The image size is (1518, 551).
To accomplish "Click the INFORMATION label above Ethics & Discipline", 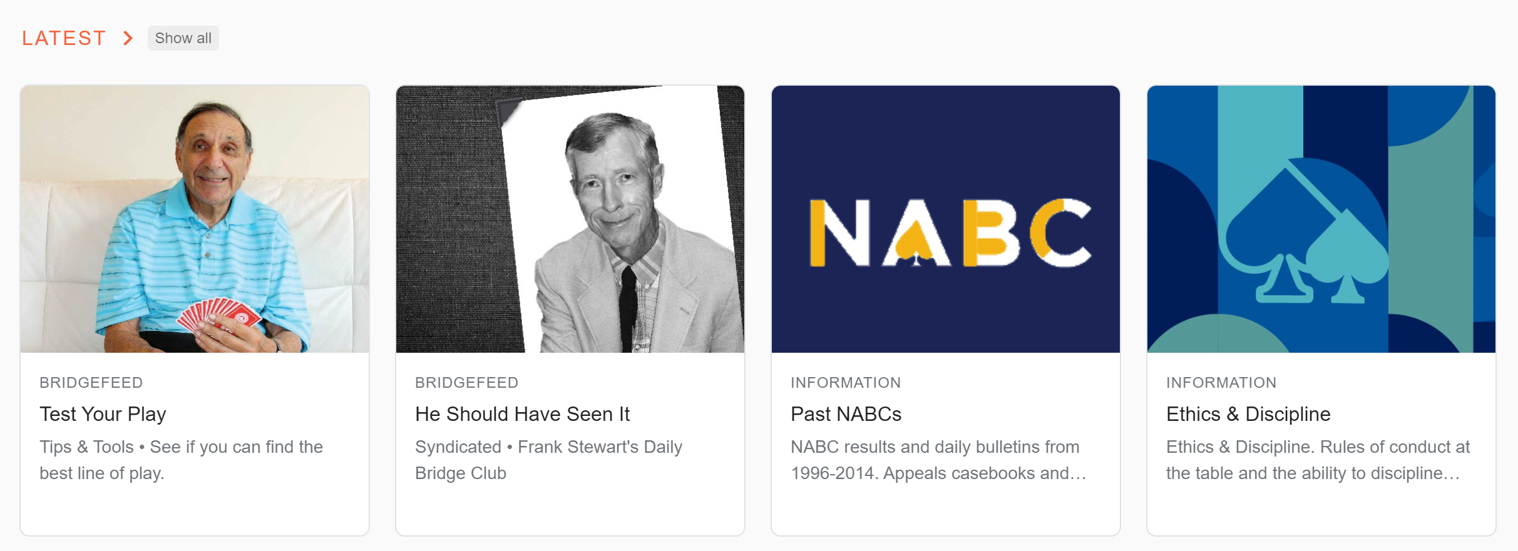I will point(1221,383).
